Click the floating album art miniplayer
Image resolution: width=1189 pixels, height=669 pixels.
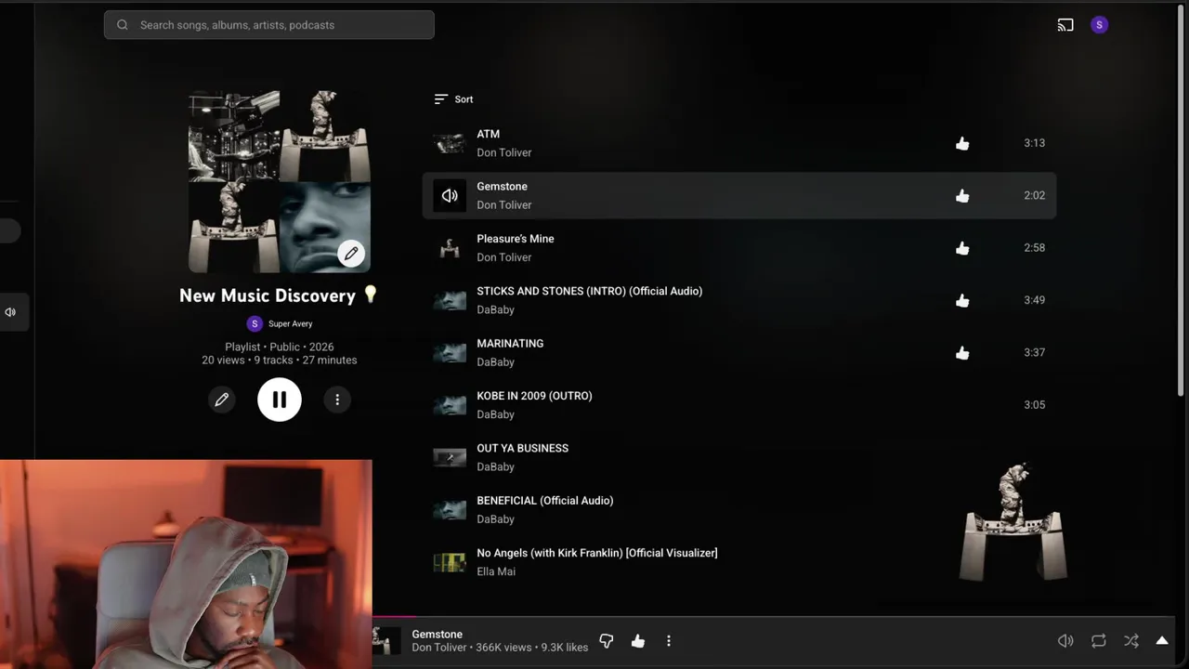(x=1013, y=522)
